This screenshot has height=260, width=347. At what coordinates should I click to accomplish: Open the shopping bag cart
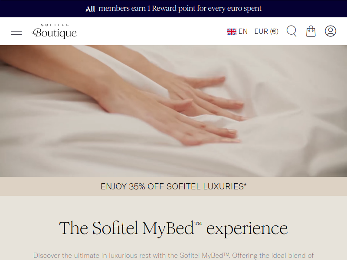tap(311, 31)
